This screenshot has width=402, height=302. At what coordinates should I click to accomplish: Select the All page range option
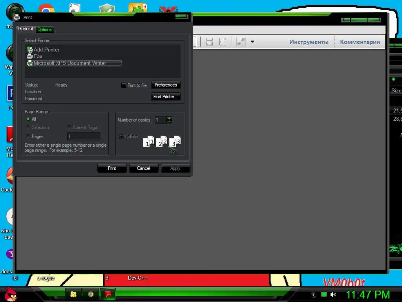[x=28, y=119]
